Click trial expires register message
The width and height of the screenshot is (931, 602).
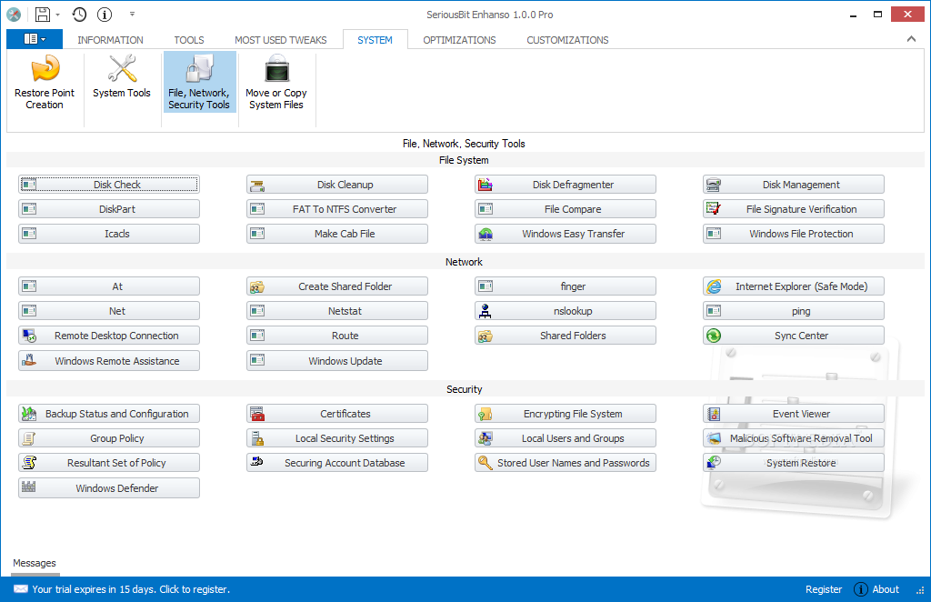coord(122,589)
